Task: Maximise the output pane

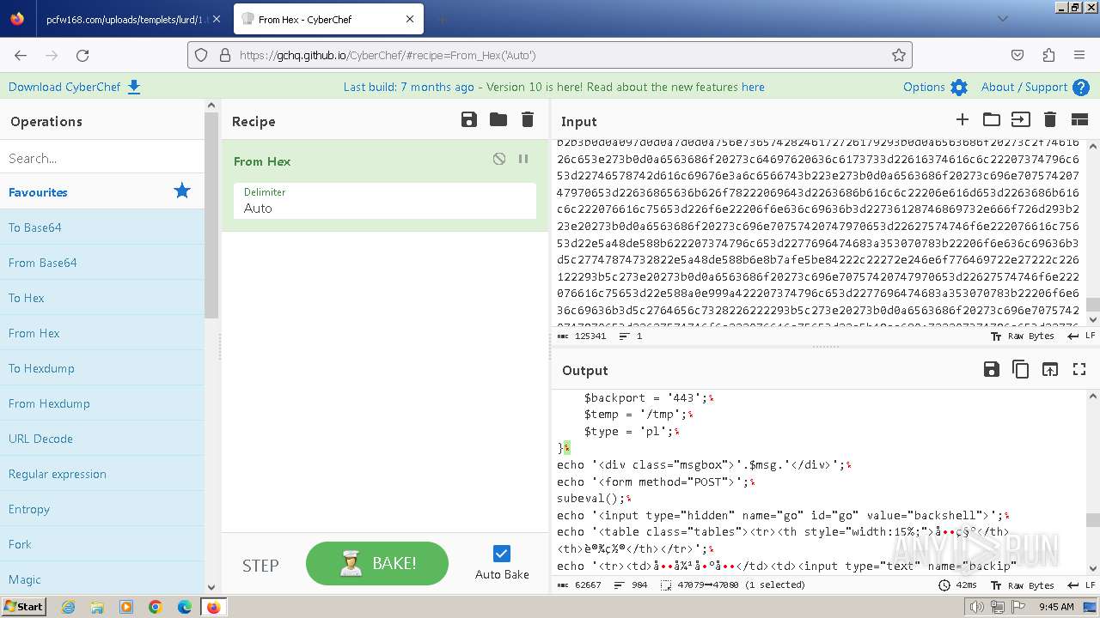Action: coord(1079,369)
